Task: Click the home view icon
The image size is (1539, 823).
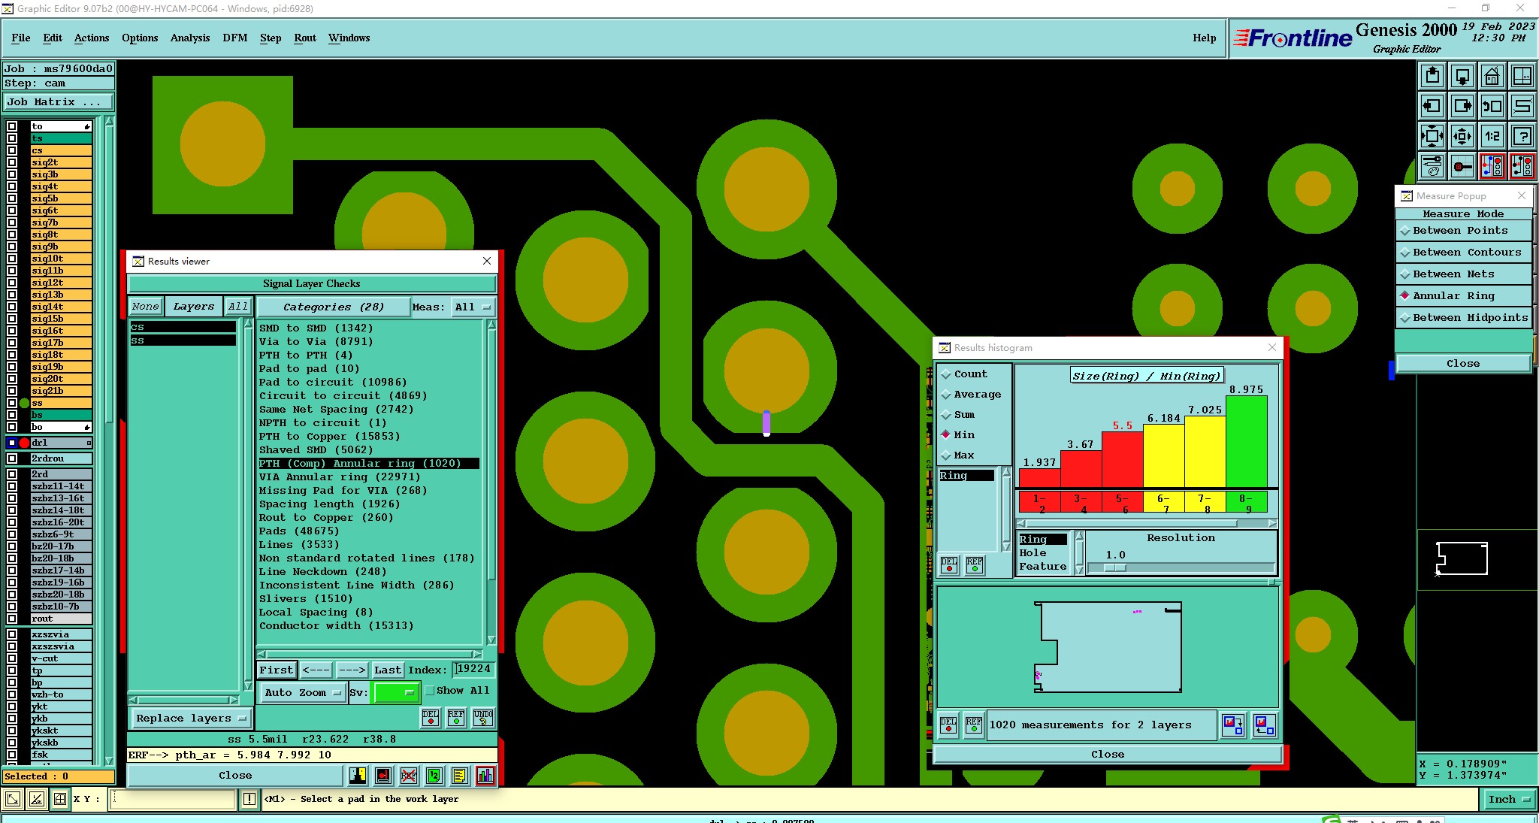Action: (1492, 76)
